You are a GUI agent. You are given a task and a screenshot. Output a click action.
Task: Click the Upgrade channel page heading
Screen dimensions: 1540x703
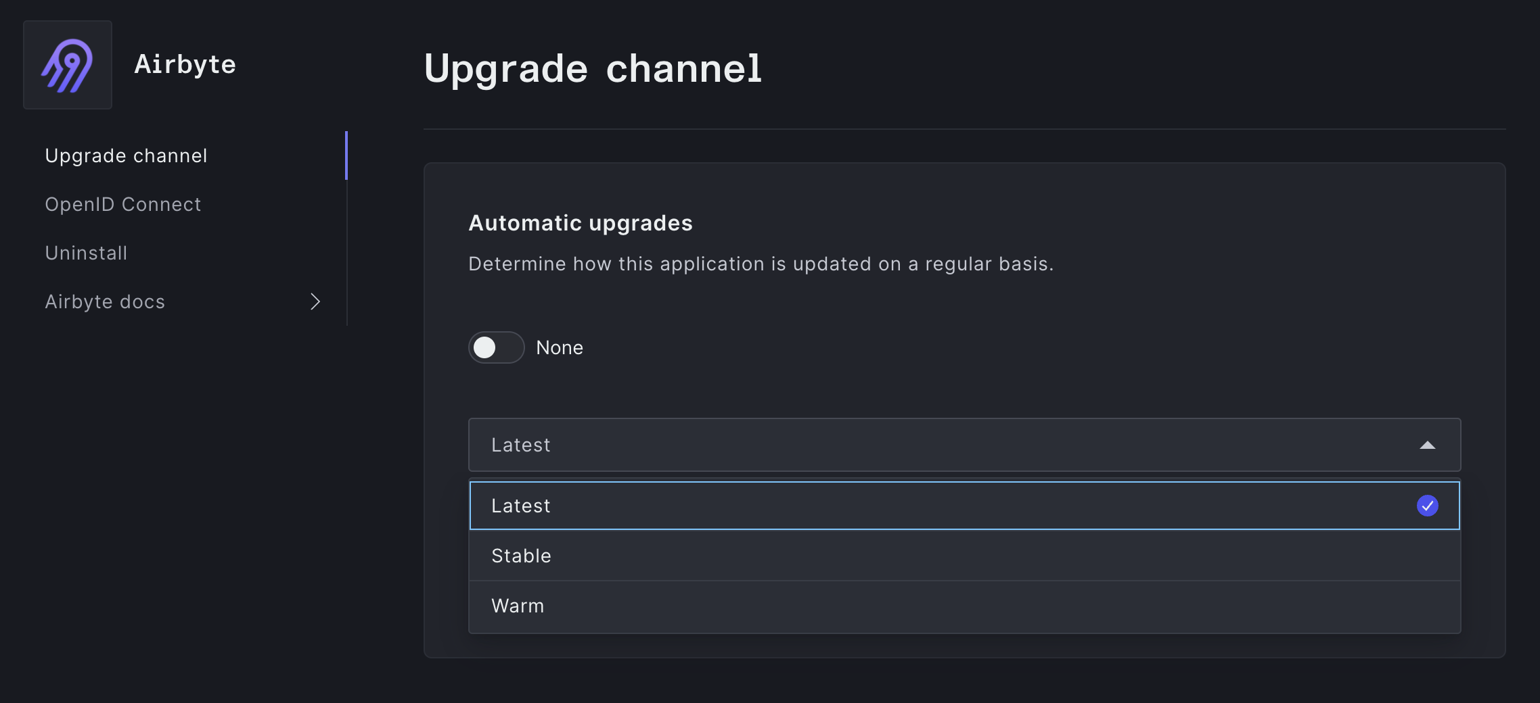click(592, 68)
